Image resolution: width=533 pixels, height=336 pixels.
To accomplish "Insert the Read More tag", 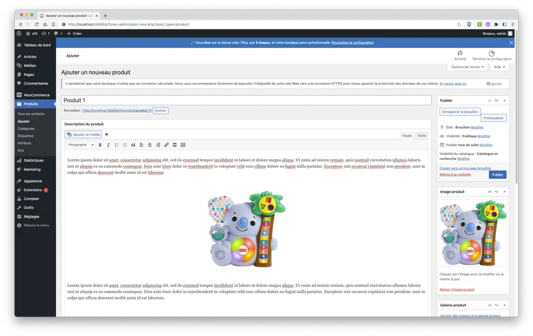I will [175, 145].
